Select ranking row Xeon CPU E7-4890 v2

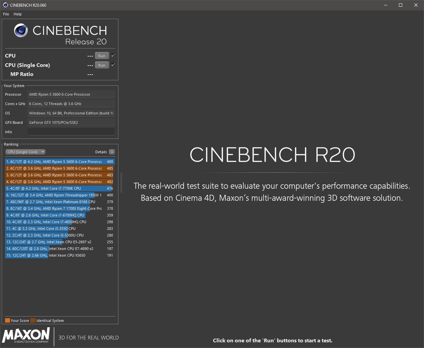click(x=60, y=249)
